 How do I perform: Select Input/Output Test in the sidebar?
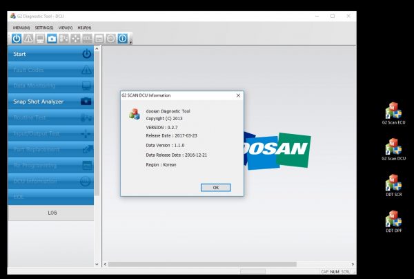[50, 133]
